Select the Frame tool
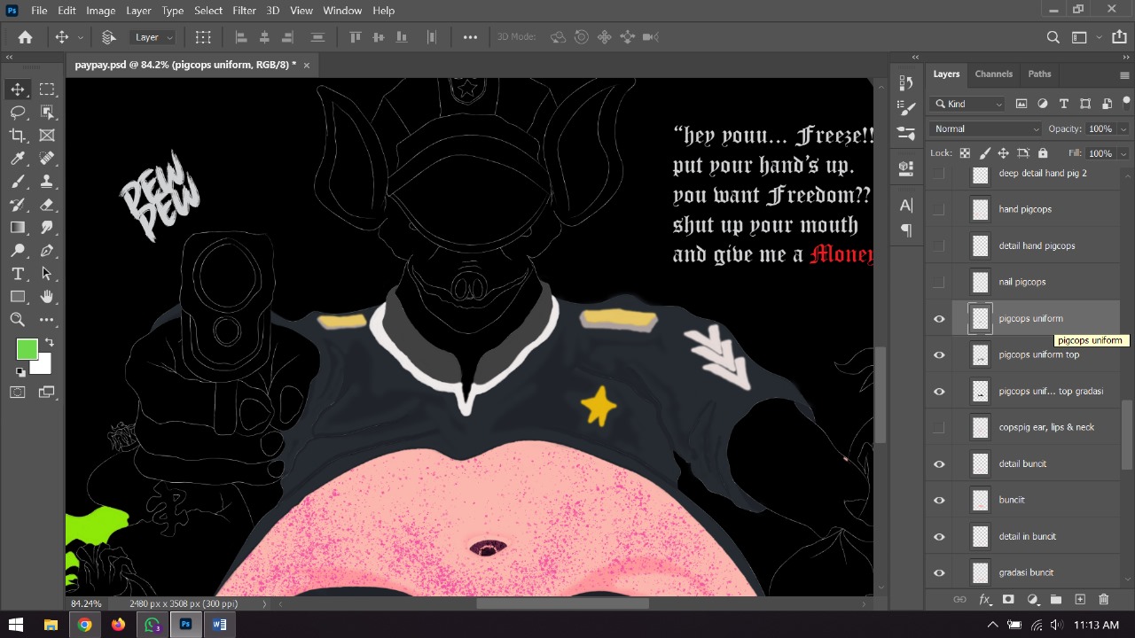Viewport: 1135px width, 638px height. [x=47, y=135]
